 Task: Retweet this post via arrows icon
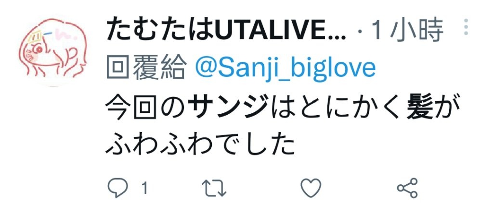[x=214, y=188]
